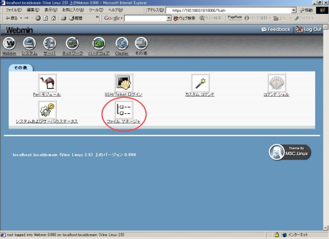
Task: Open the お気に入り(A) menu
Action: (74, 10)
